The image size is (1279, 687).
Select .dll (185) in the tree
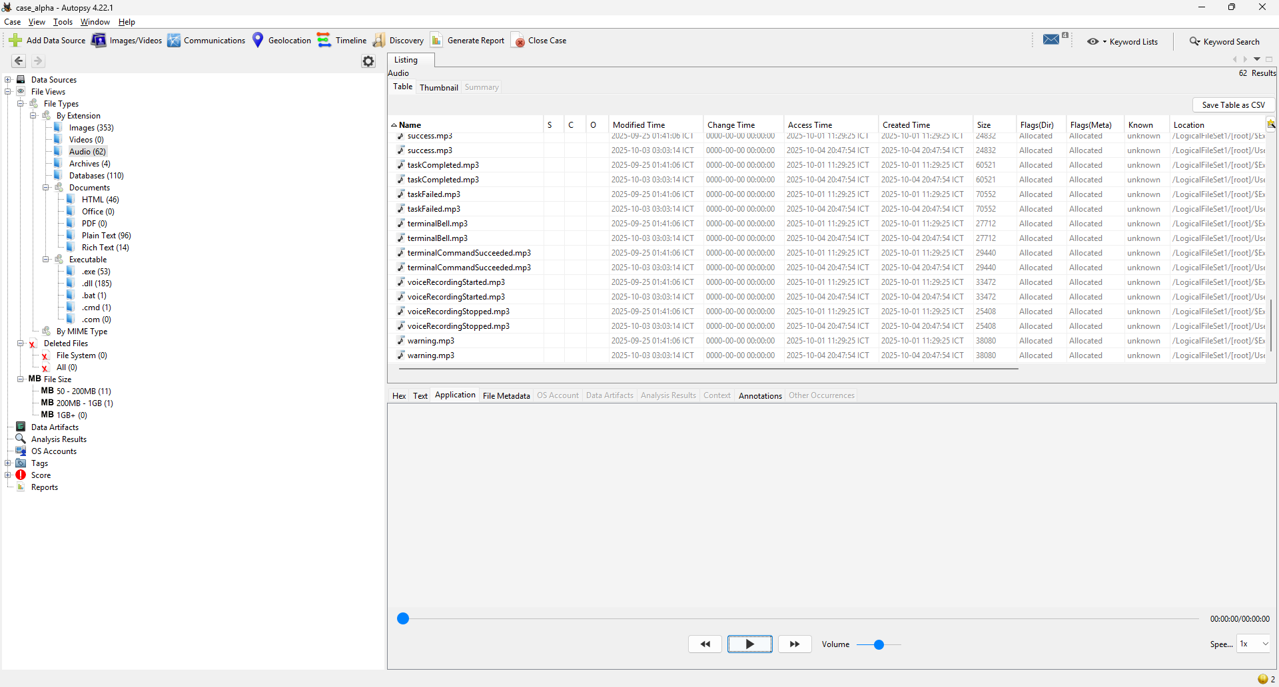coord(97,283)
